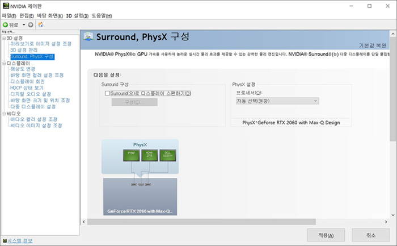This screenshot has width=397, height=246.
Task: Select 미리보기로 이미지 설정 조정 tree item
Action: click(41, 44)
